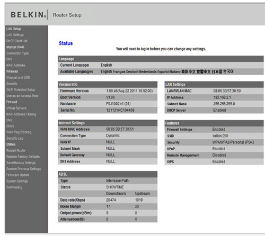
Task: Open the DNS sidebar link
Action: [x=9, y=59]
